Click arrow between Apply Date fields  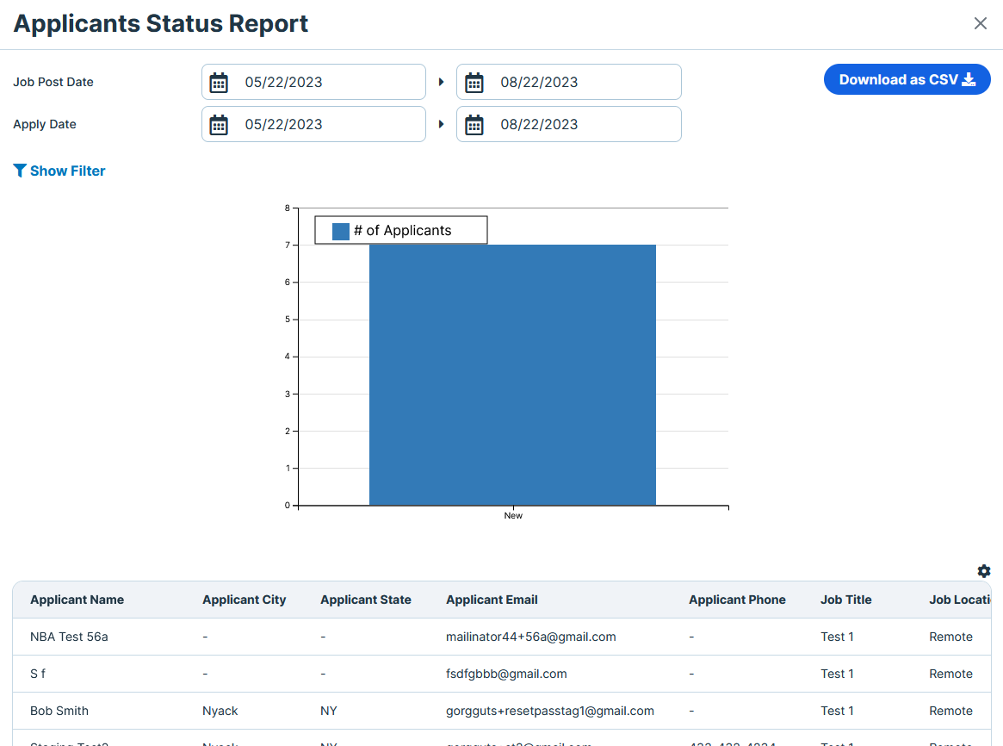pyautogui.click(x=441, y=125)
